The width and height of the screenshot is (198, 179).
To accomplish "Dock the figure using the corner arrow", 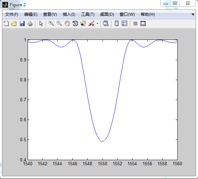I will [192, 14].
